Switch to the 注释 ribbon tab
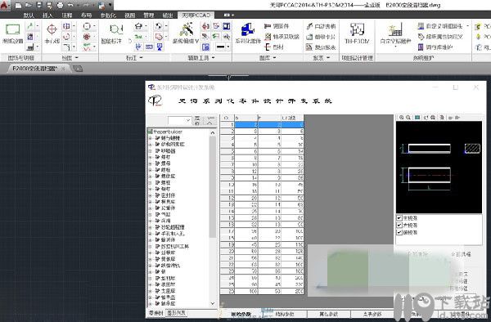Image resolution: width=491 pixels, height=322 pixels. [x=67, y=15]
